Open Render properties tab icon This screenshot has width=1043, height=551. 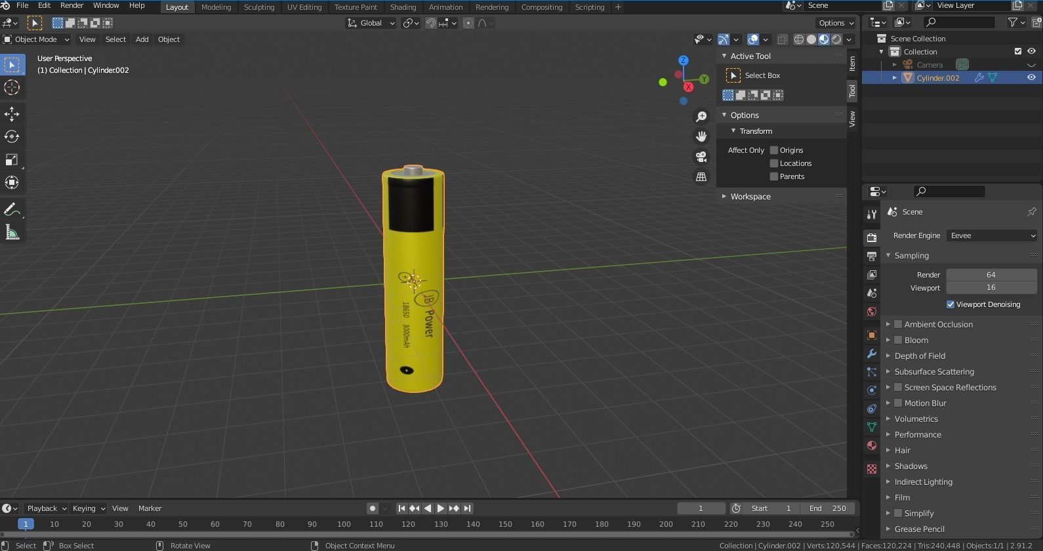pos(871,237)
